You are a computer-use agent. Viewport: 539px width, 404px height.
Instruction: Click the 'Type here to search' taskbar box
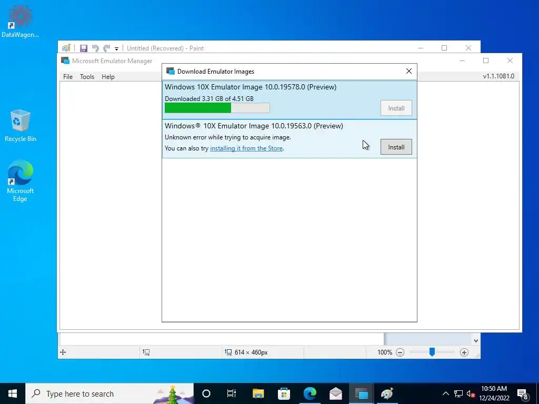tap(109, 393)
